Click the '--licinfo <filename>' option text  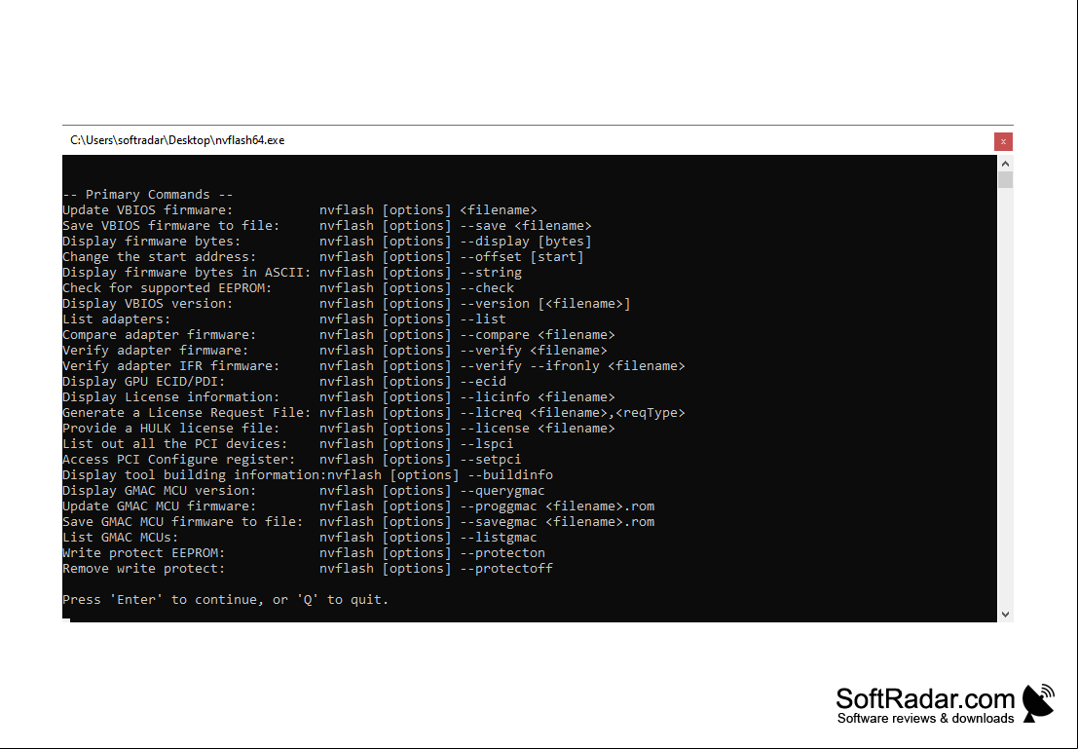(538, 397)
